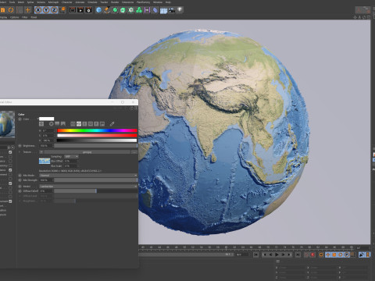Toggle X axis lock
375x281 pixels.
click(x=38, y=10)
